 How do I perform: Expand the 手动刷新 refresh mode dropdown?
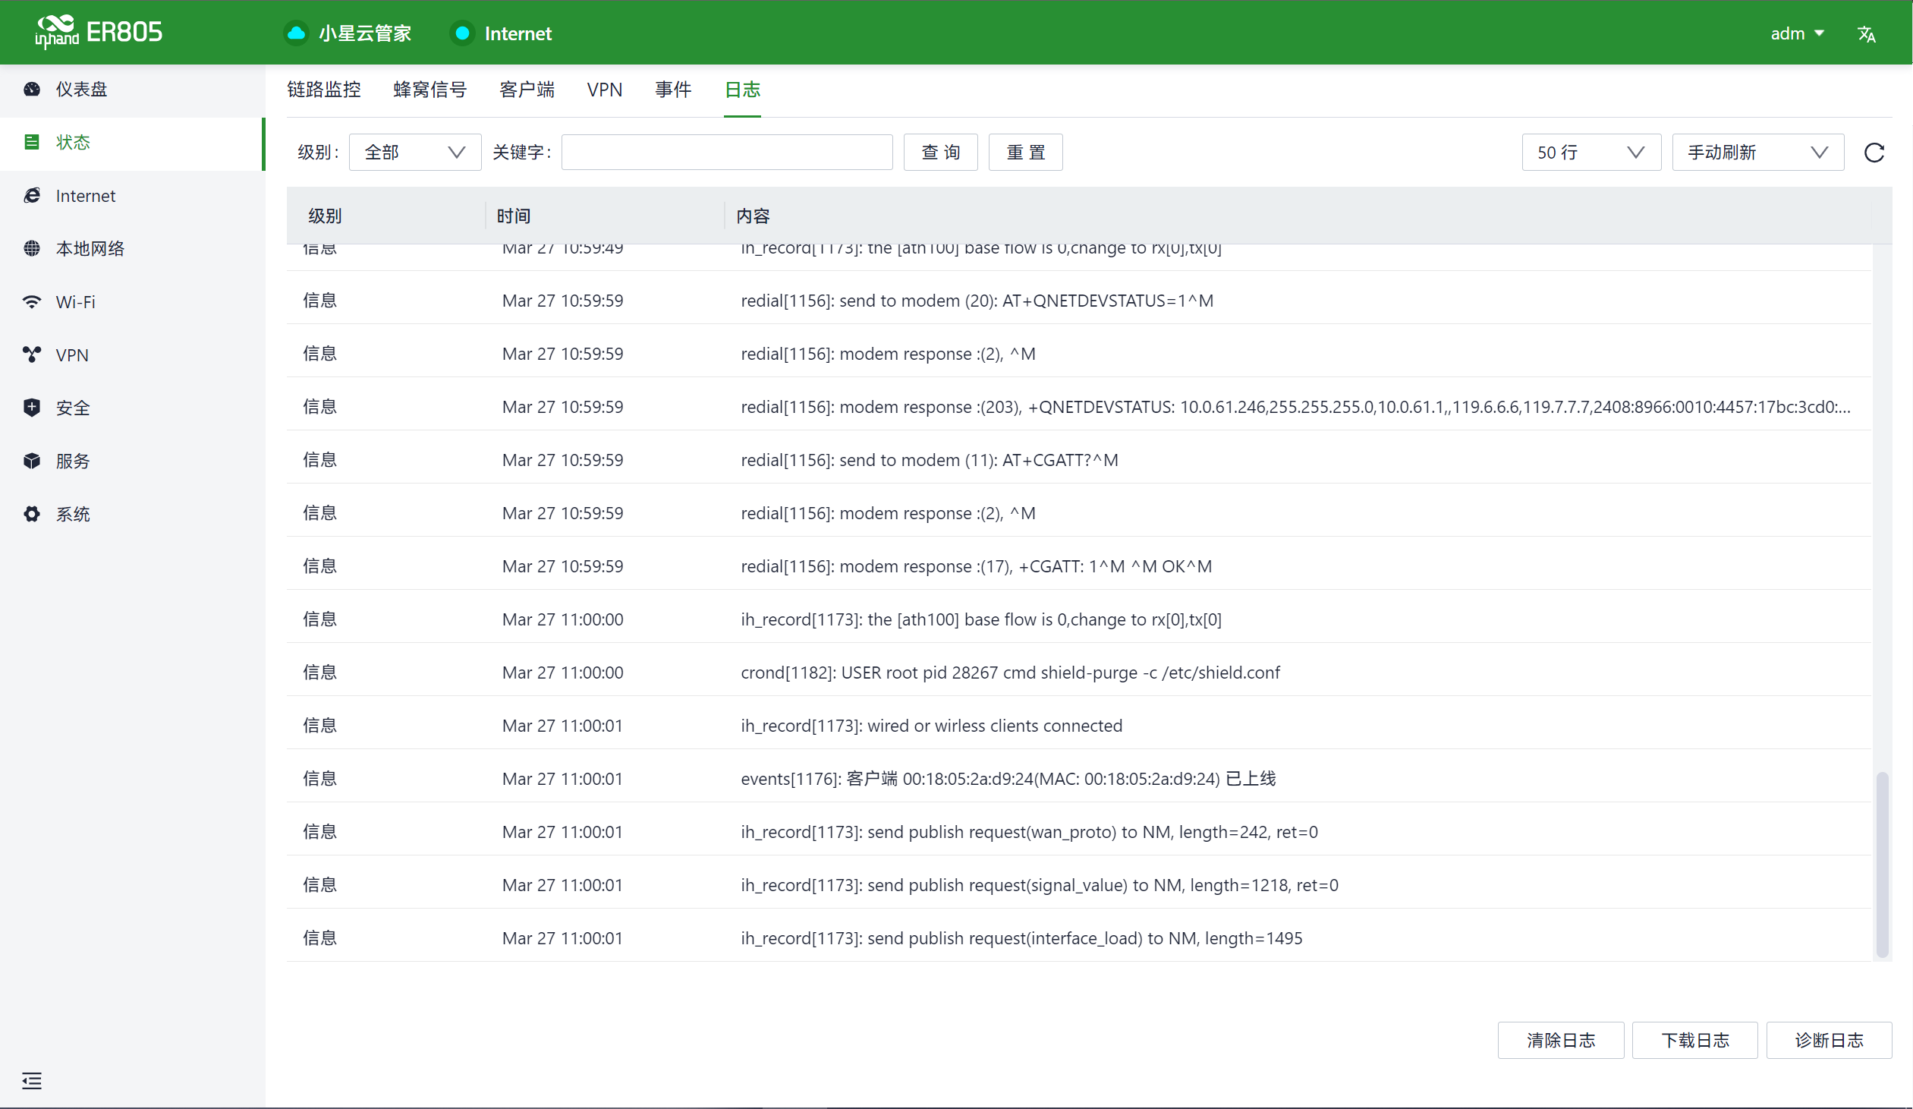click(1757, 153)
